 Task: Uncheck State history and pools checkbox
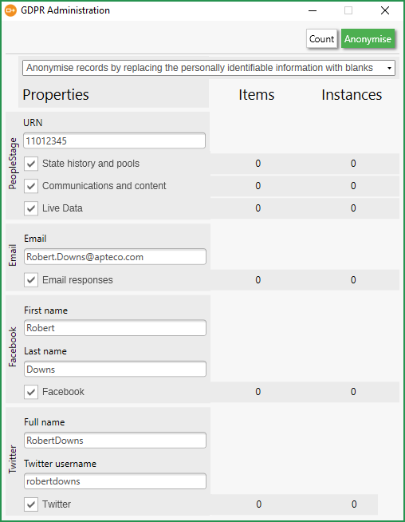coord(31,164)
